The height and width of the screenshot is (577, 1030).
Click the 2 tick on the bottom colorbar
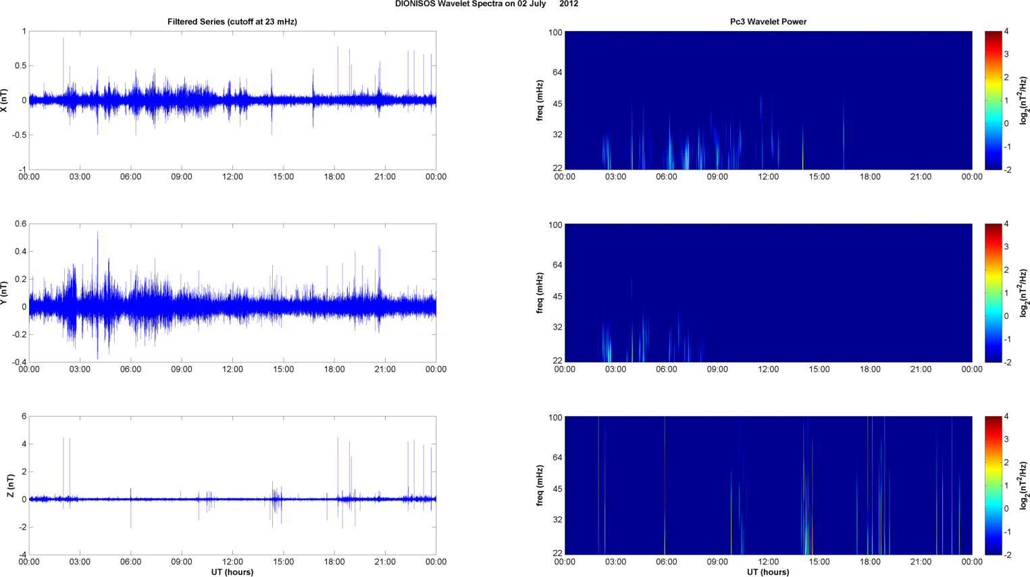(x=1006, y=463)
